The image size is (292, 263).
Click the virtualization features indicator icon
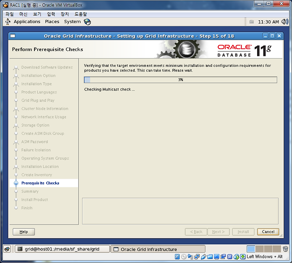pyautogui.click(x=230, y=257)
